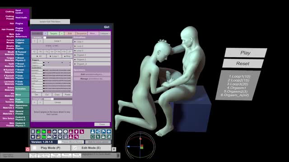The height and width of the screenshot is (162, 289).
Task: Click Isolate Edit This Atom button
Action: (x=50, y=22)
